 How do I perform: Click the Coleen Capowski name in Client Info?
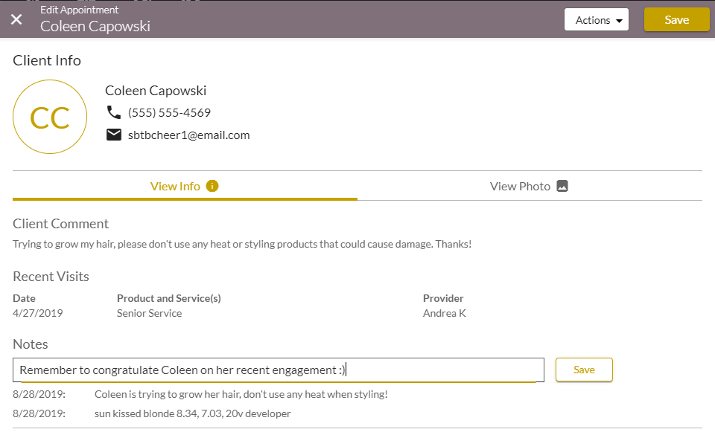click(156, 91)
